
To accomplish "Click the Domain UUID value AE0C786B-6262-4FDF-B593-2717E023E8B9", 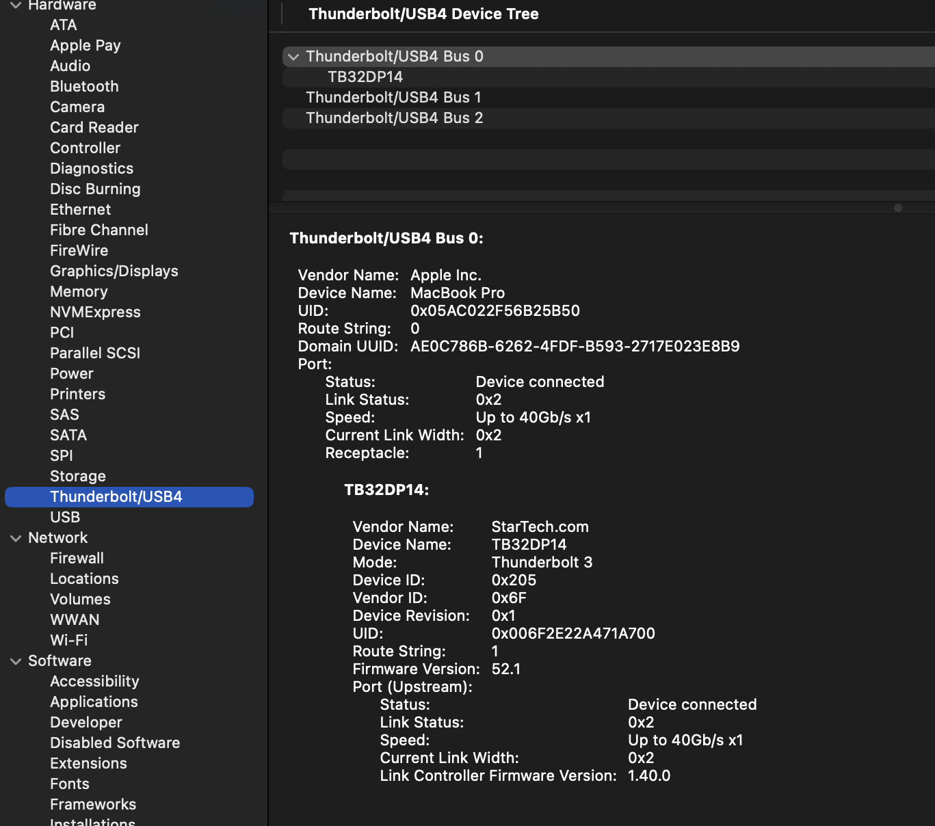I will tap(575, 347).
